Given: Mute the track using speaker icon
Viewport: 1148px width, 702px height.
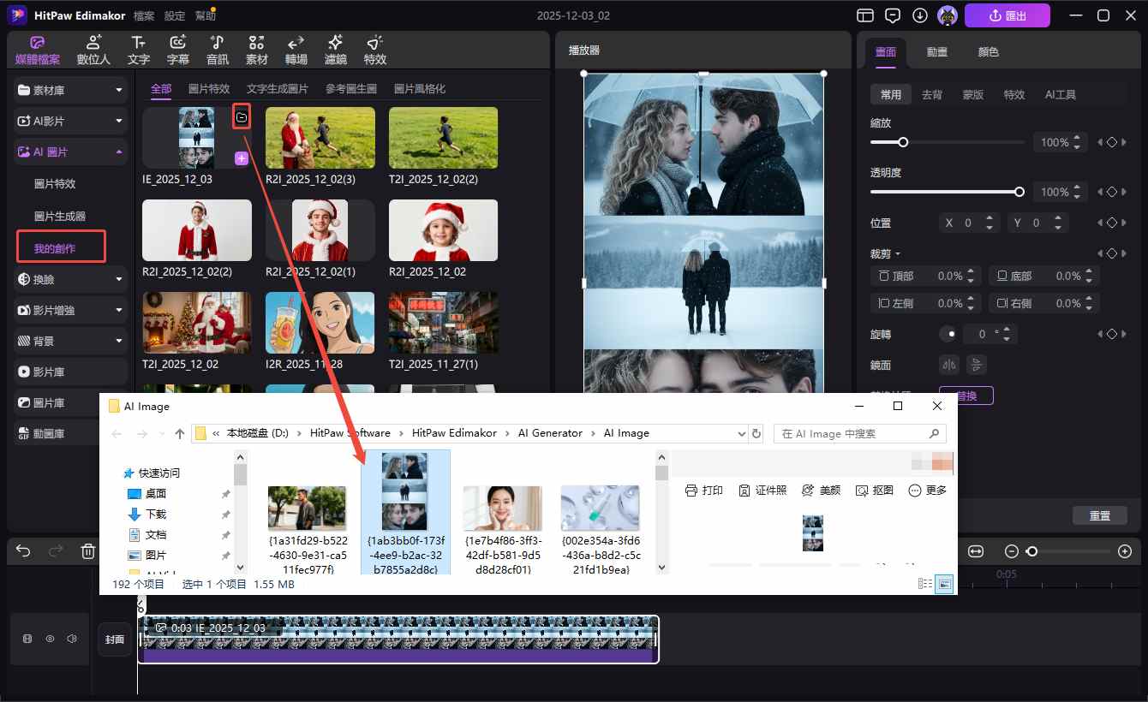Looking at the screenshot, I should 72,639.
